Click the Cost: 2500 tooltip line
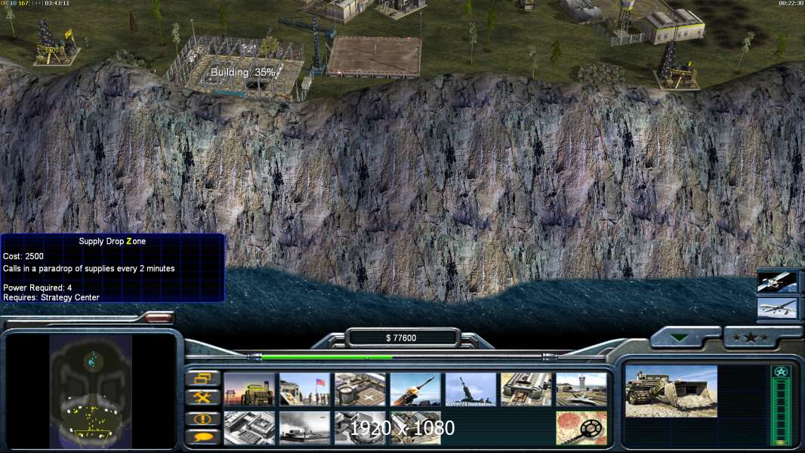805x453 pixels. [23, 256]
